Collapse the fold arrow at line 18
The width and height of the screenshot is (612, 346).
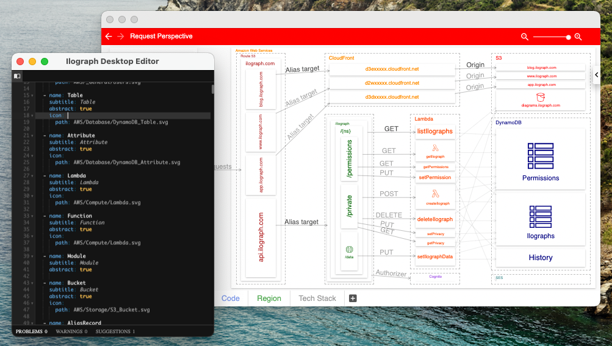pyautogui.click(x=32, y=116)
